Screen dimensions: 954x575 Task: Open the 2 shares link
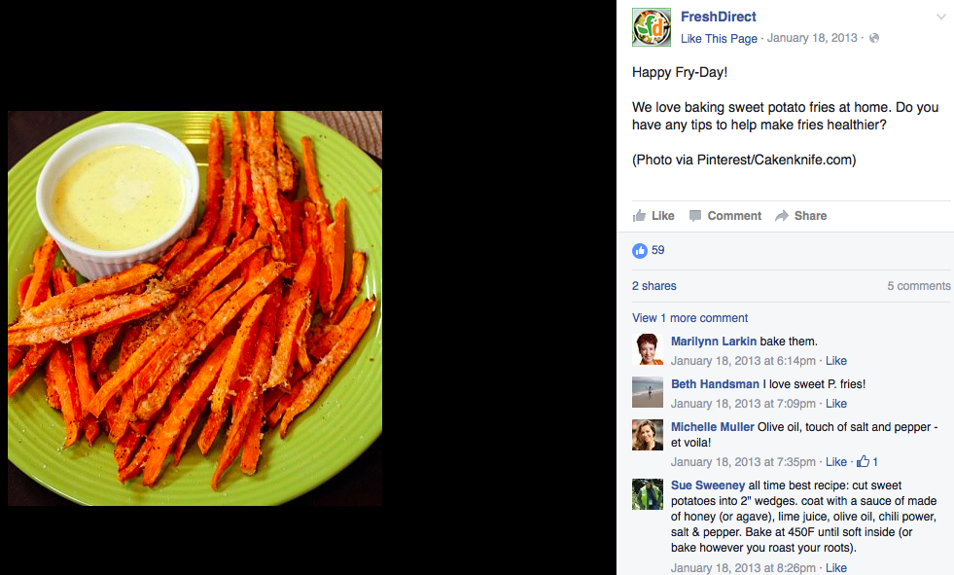[x=654, y=286]
